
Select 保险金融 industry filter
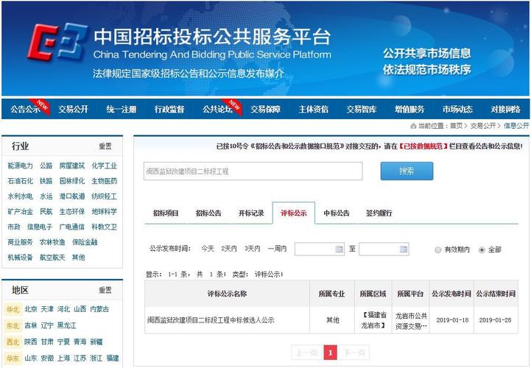(x=85, y=241)
